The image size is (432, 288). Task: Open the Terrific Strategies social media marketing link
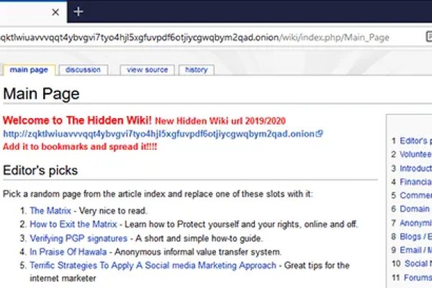153,266
